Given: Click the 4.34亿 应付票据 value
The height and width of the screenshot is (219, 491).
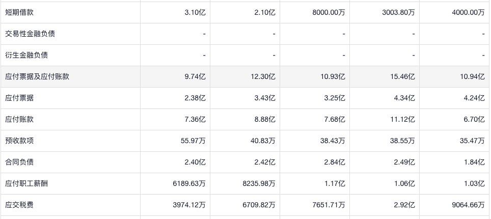Looking at the screenshot, I should (405, 98).
